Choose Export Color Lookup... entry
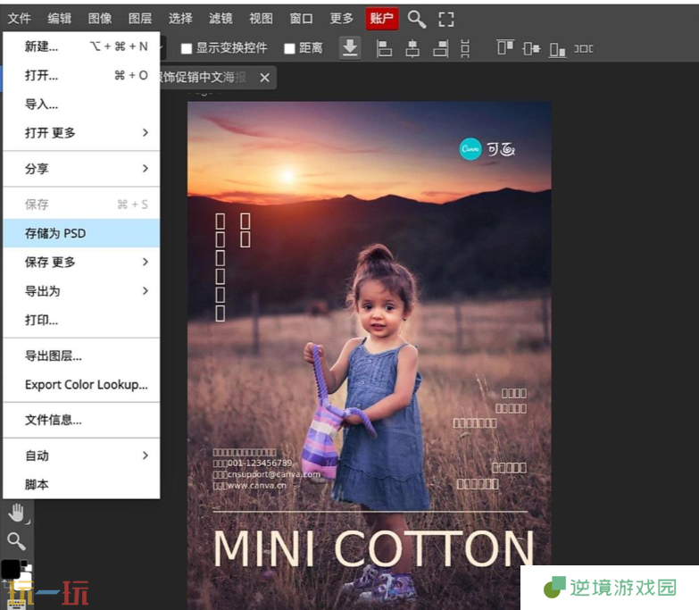Viewport: 699px width, 610px height. (x=81, y=385)
